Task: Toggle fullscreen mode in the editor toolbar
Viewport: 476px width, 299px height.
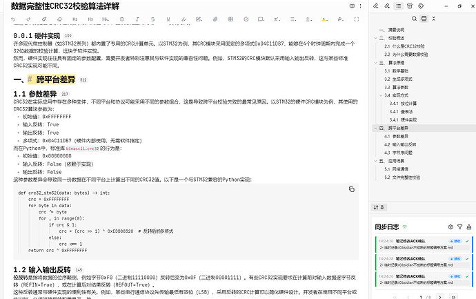Action: pyautogui.click(x=357, y=19)
